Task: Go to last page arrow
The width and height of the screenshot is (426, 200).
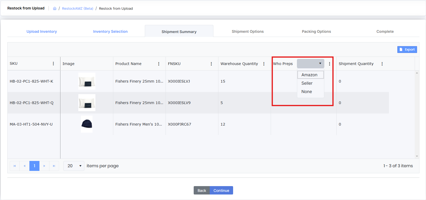Action: pyautogui.click(x=54, y=166)
